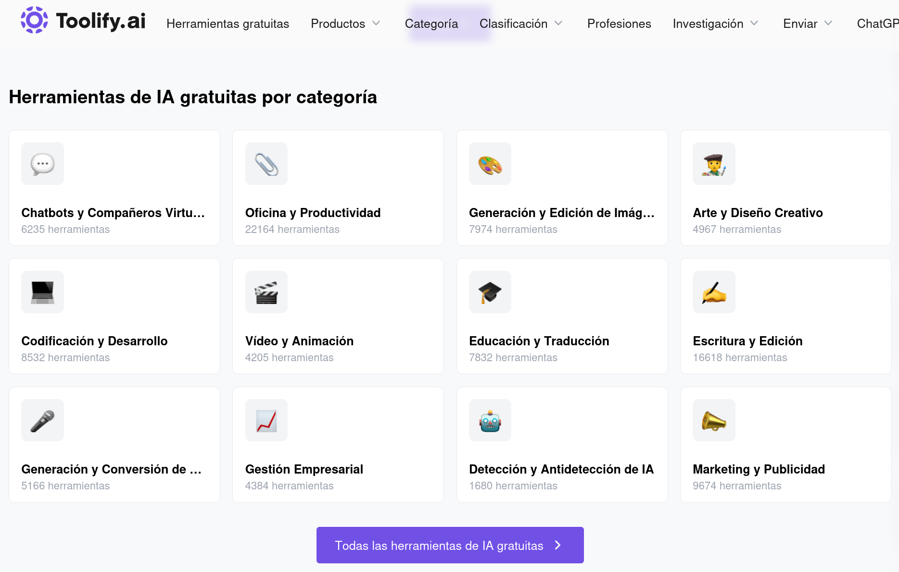Image resolution: width=899 pixels, height=572 pixels.
Task: Open the ChatGPT navigation item
Action: pyautogui.click(x=878, y=24)
